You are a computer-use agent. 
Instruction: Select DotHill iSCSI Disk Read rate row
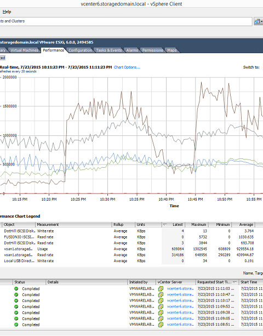pyautogui.click(x=129, y=243)
